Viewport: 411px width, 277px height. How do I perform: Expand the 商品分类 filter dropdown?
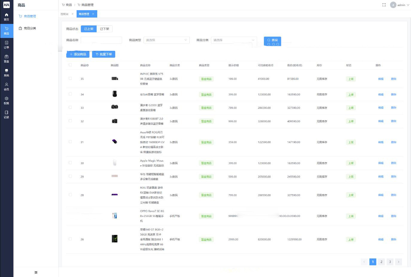tap(234, 40)
